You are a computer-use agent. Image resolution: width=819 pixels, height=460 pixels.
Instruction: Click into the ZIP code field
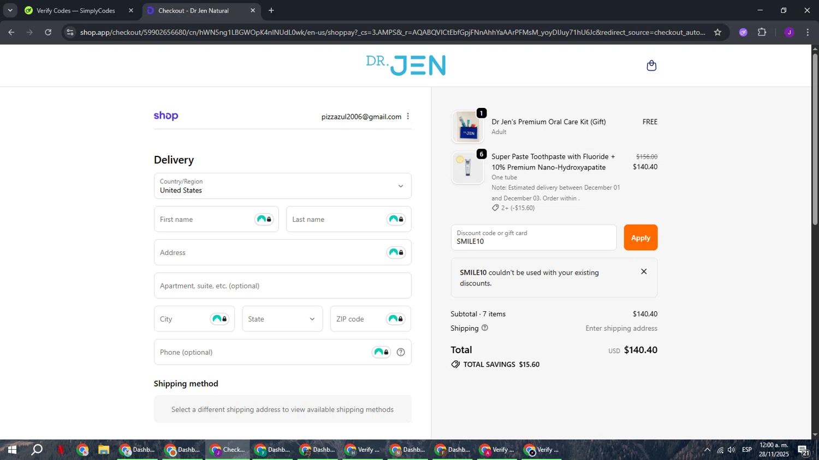[370, 319]
